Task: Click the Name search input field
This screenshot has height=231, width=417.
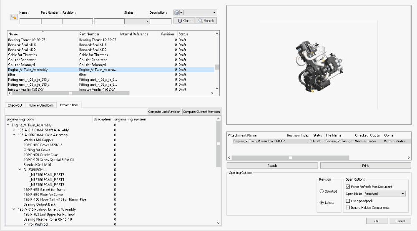Action: pos(30,21)
